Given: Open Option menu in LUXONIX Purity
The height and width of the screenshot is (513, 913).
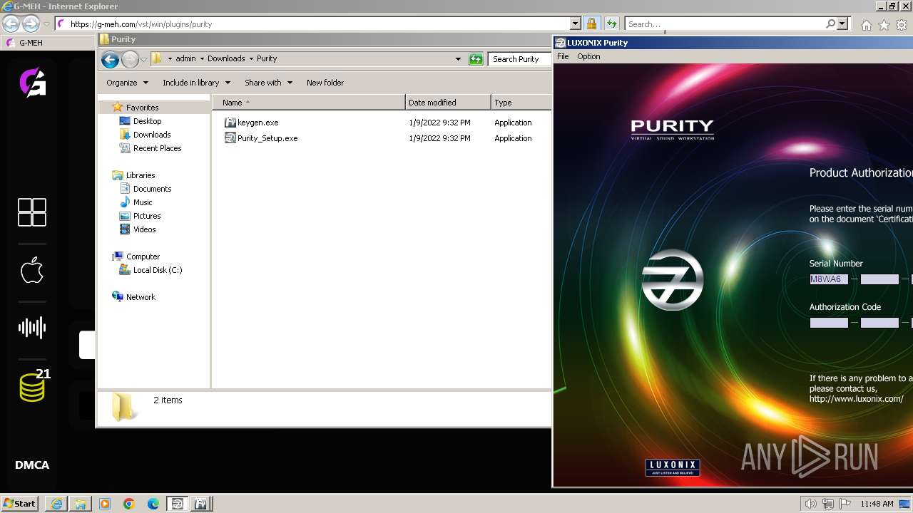Looking at the screenshot, I should [588, 56].
